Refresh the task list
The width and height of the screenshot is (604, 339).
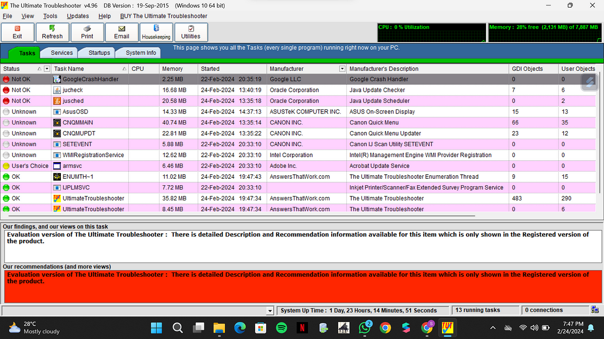52,33
